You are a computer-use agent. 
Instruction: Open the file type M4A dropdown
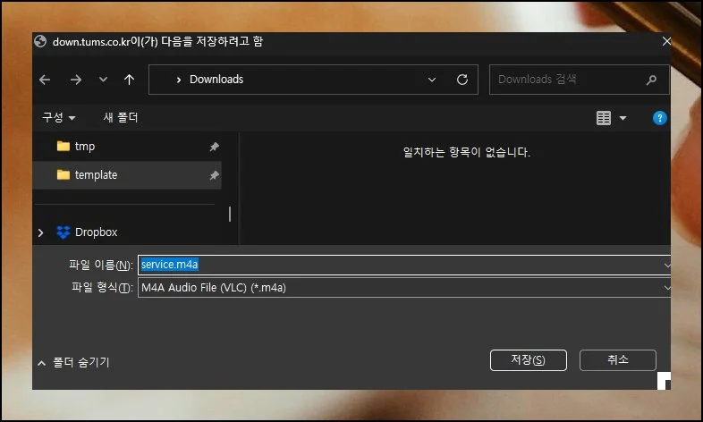point(666,288)
